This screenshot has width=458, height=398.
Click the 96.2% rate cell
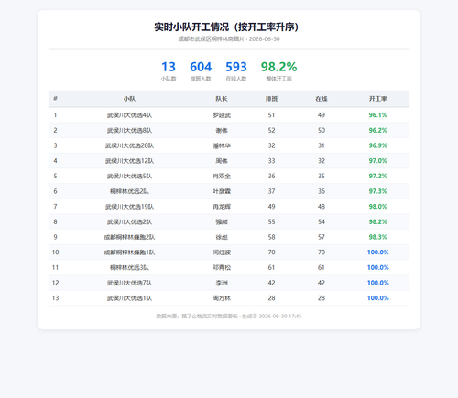pyautogui.click(x=378, y=130)
